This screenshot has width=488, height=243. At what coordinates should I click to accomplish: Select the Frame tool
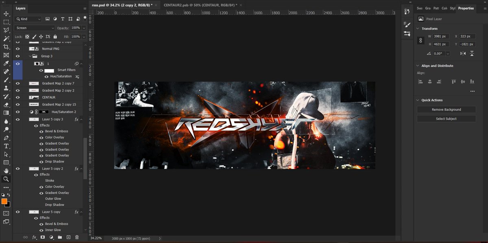[6, 55]
